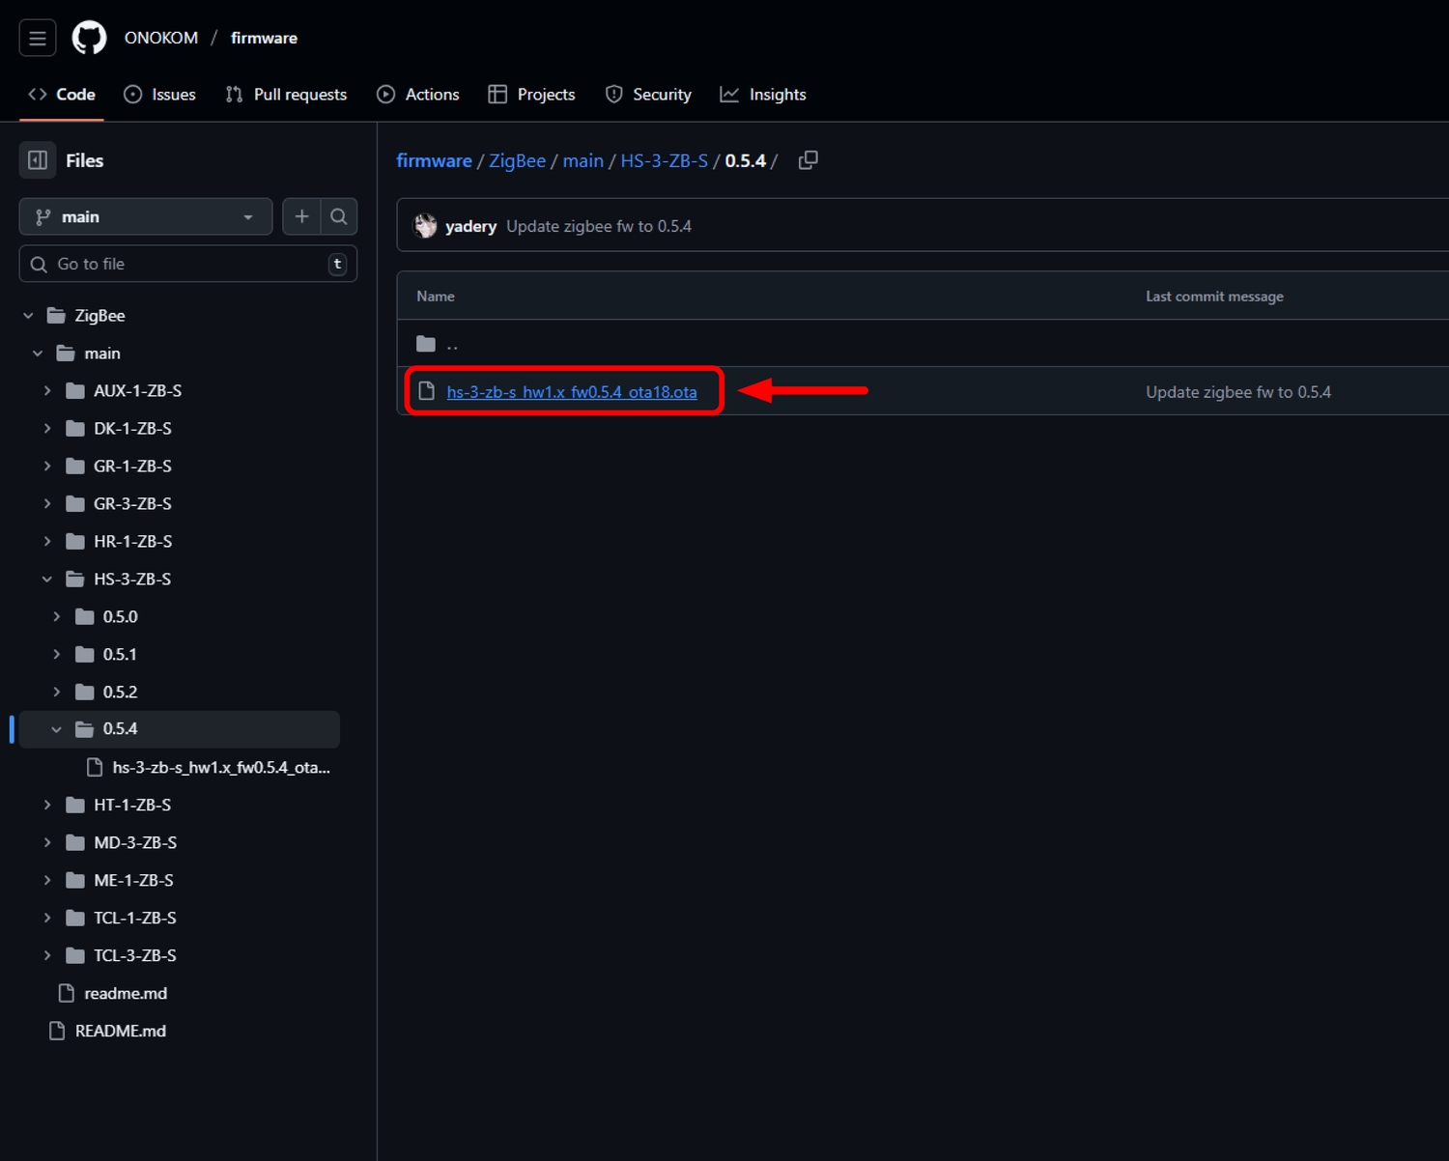
Task: Go to the Insights tab
Action: [763, 95]
